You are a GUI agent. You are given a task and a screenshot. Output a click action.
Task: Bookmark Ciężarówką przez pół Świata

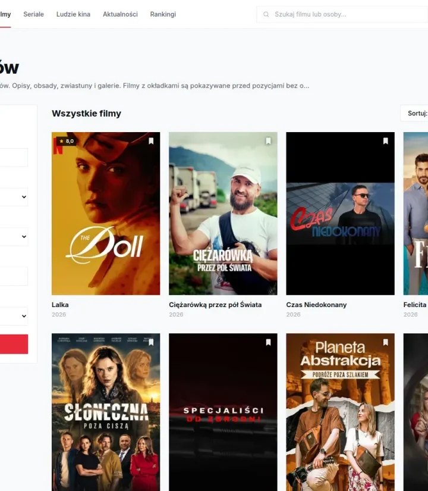(x=269, y=141)
